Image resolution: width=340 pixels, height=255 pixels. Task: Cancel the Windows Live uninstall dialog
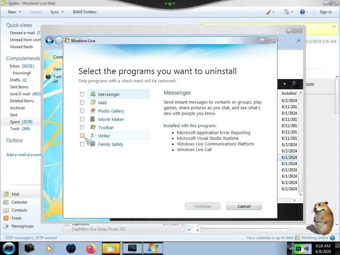tap(244, 206)
